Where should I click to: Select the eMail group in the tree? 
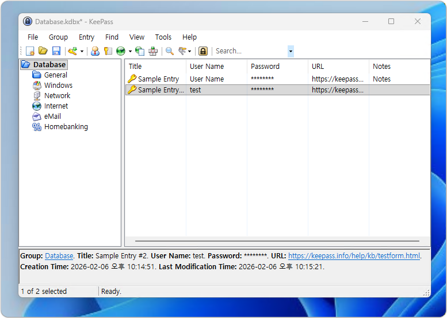tap(52, 117)
